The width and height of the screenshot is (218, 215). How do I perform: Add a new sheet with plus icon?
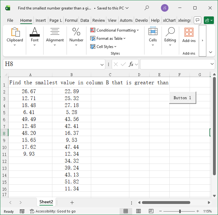[x=72, y=202]
